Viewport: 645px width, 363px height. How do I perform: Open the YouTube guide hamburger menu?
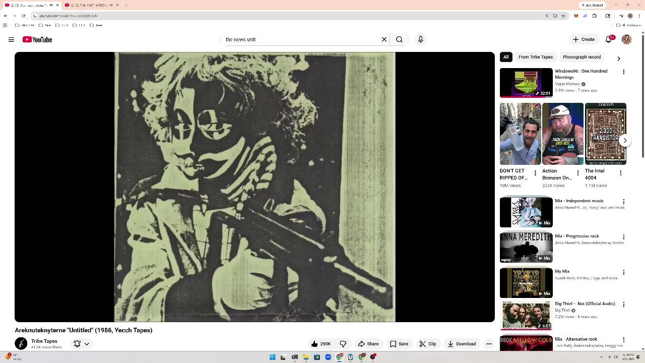(11, 39)
